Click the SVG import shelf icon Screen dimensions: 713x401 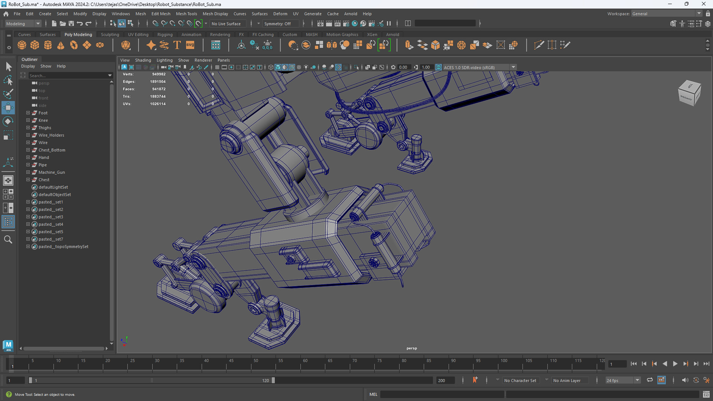[x=190, y=45]
